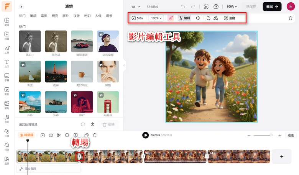Flip the clip with the mirror icon
This screenshot has width=299, height=175.
pyautogui.click(x=215, y=18)
